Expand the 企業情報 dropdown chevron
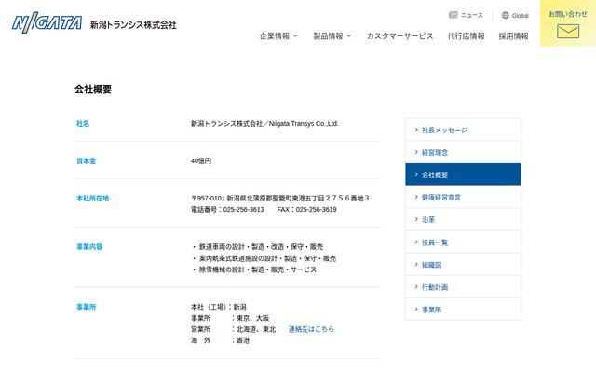The width and height of the screenshot is (596, 373). coord(296,35)
